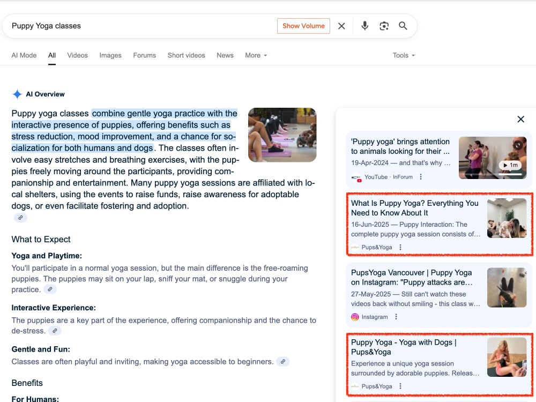This screenshot has width=536, height=402.
Task: Click the 'Yoga and Playtime:' subheading
Action: point(47,256)
